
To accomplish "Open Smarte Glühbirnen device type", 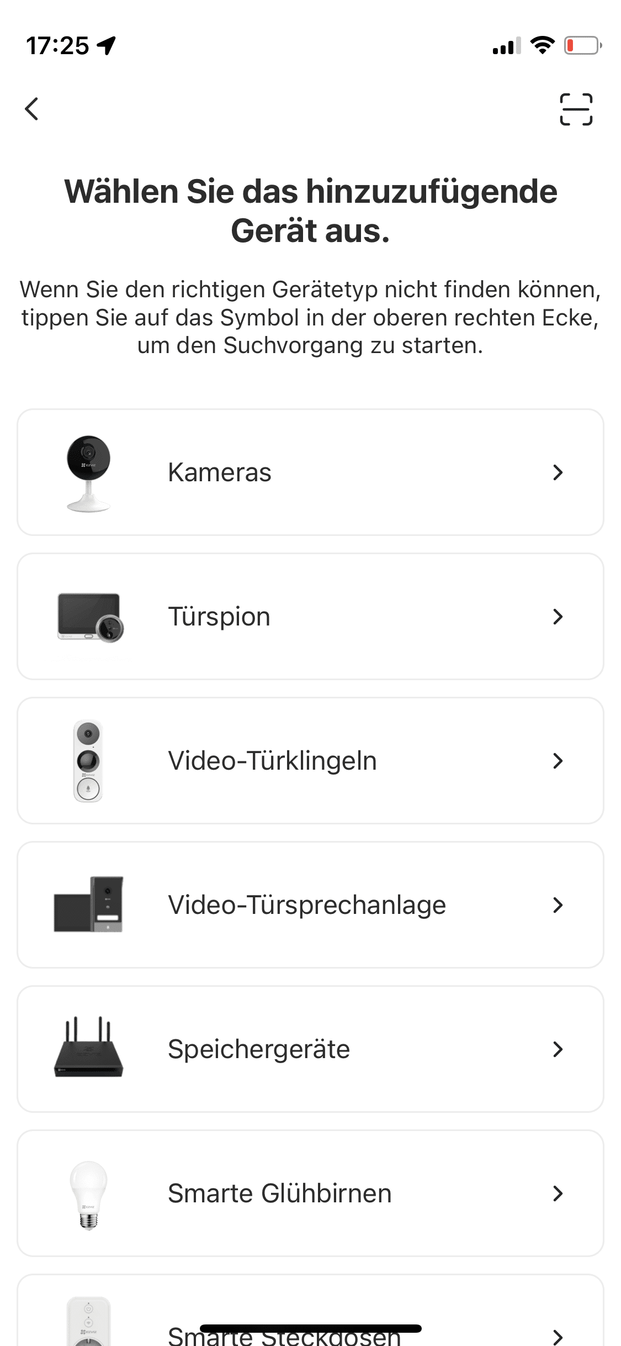I will pyautogui.click(x=279, y=1193).
